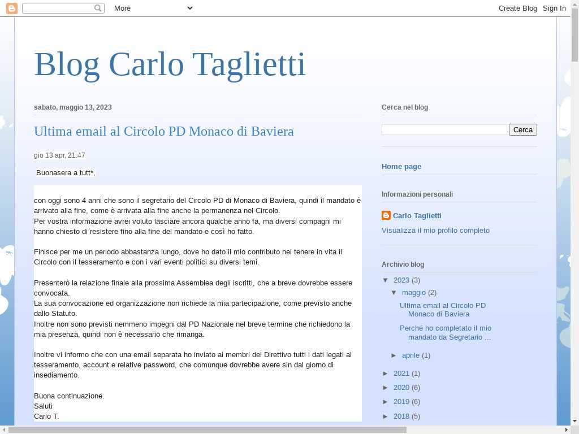Expand the aprile archive month
The image size is (579, 434).
click(394, 355)
